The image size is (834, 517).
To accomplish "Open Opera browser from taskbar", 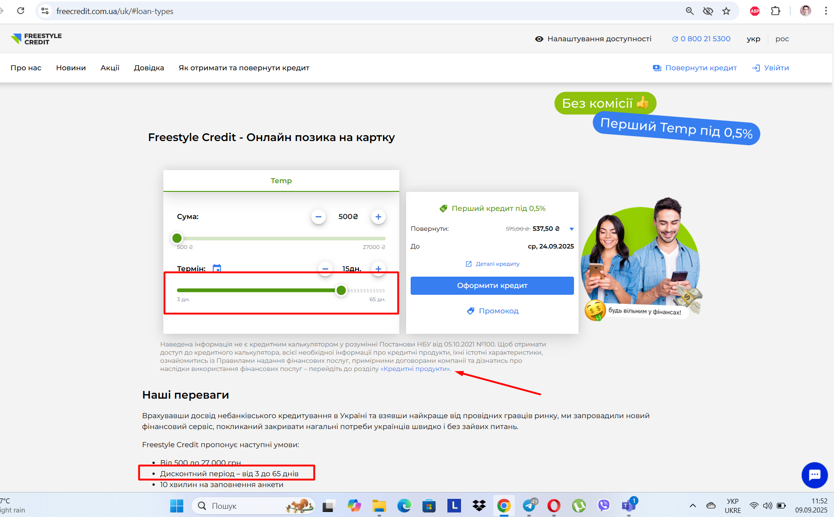I will [x=554, y=506].
